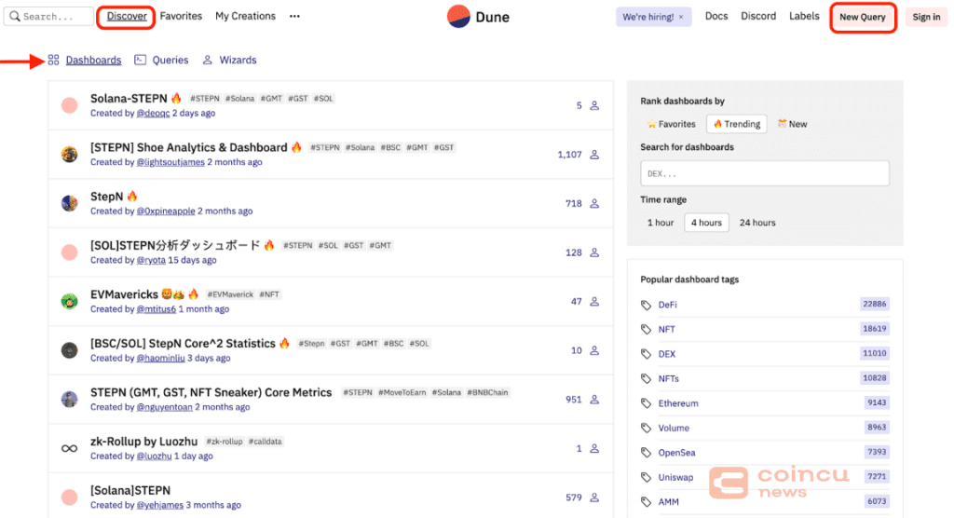This screenshot has height=518, width=954.
Task: Open the Discord link
Action: click(x=758, y=17)
